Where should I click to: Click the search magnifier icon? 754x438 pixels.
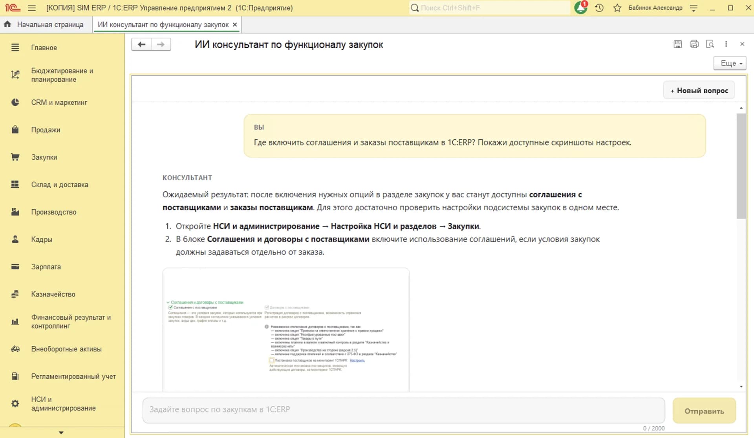414,8
